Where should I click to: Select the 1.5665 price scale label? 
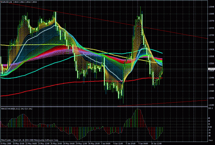[211, 42]
